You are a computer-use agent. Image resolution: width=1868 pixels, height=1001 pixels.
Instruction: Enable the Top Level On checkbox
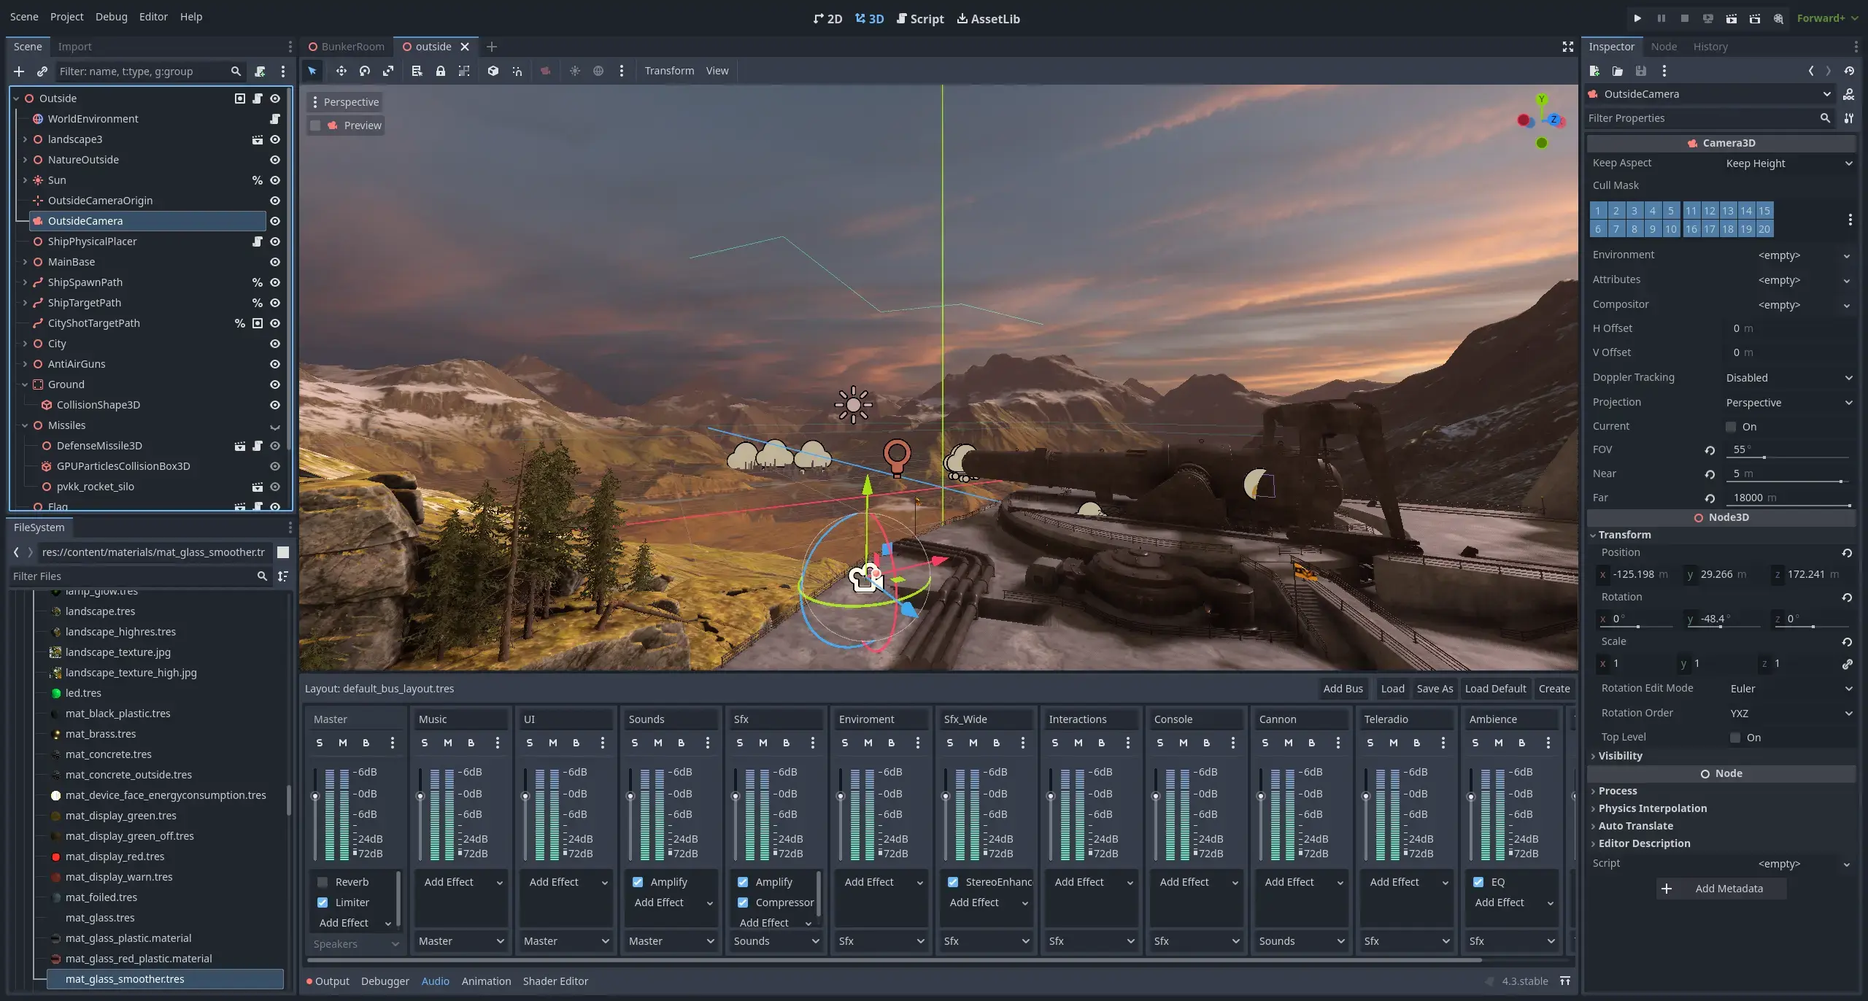pos(1735,738)
